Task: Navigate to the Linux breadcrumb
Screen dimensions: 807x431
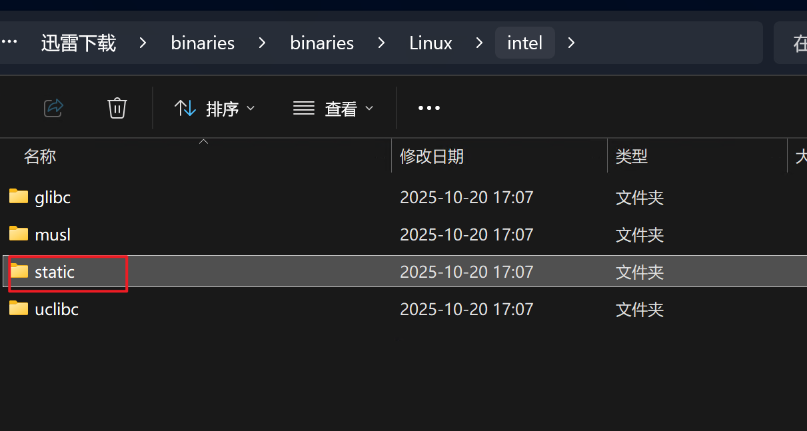Action: 430,43
